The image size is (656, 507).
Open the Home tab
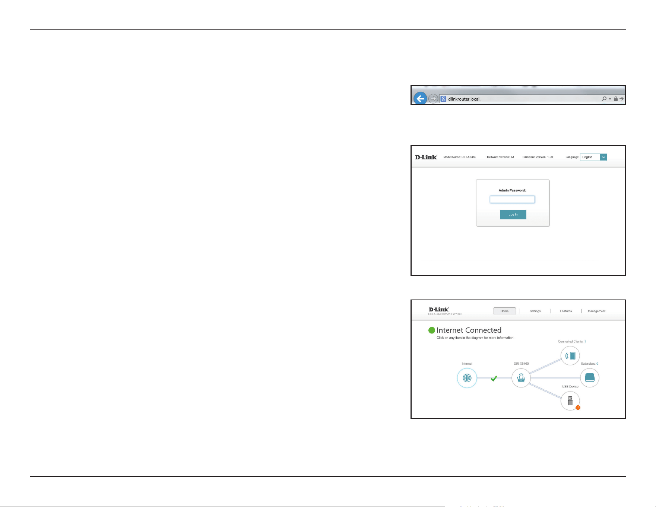504,311
